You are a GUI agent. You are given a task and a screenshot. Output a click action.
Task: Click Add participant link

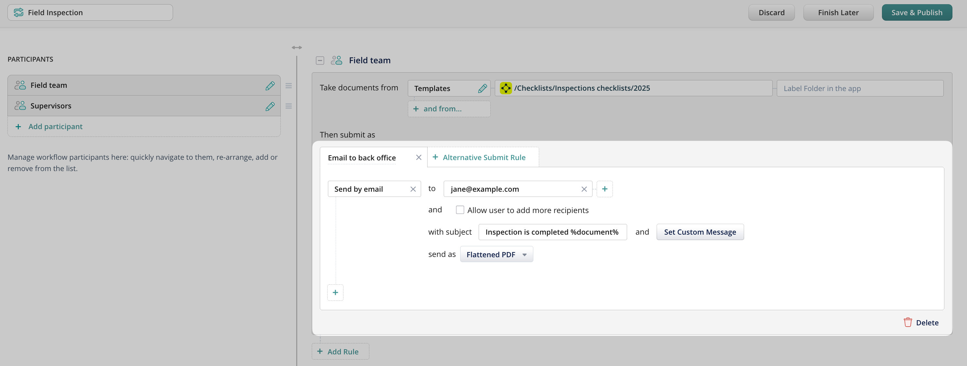point(55,127)
